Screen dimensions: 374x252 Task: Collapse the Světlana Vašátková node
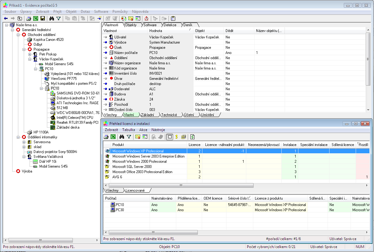pos(24,157)
